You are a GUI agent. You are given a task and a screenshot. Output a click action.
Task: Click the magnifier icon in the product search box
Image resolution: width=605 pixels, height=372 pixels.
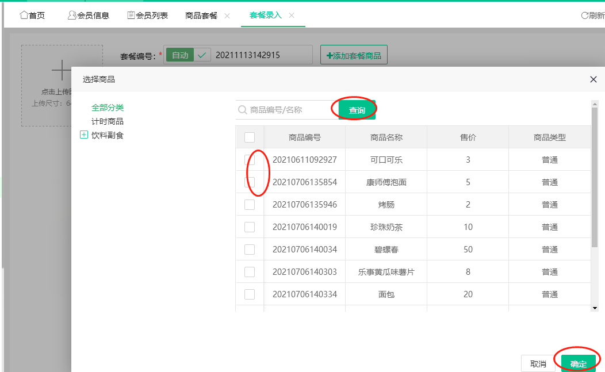click(x=244, y=109)
